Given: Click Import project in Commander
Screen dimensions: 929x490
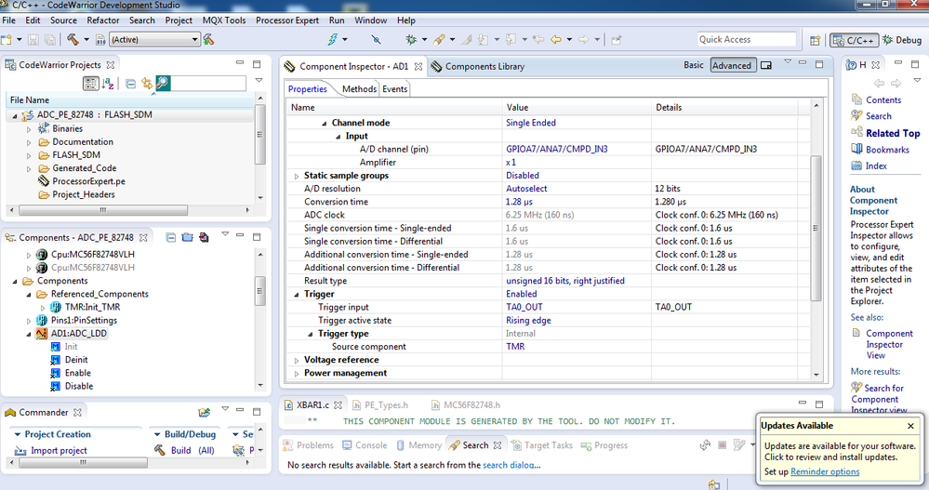Looking at the screenshot, I should pyautogui.click(x=57, y=450).
